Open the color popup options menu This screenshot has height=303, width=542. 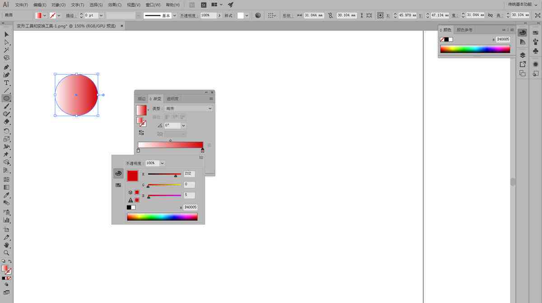point(201,158)
